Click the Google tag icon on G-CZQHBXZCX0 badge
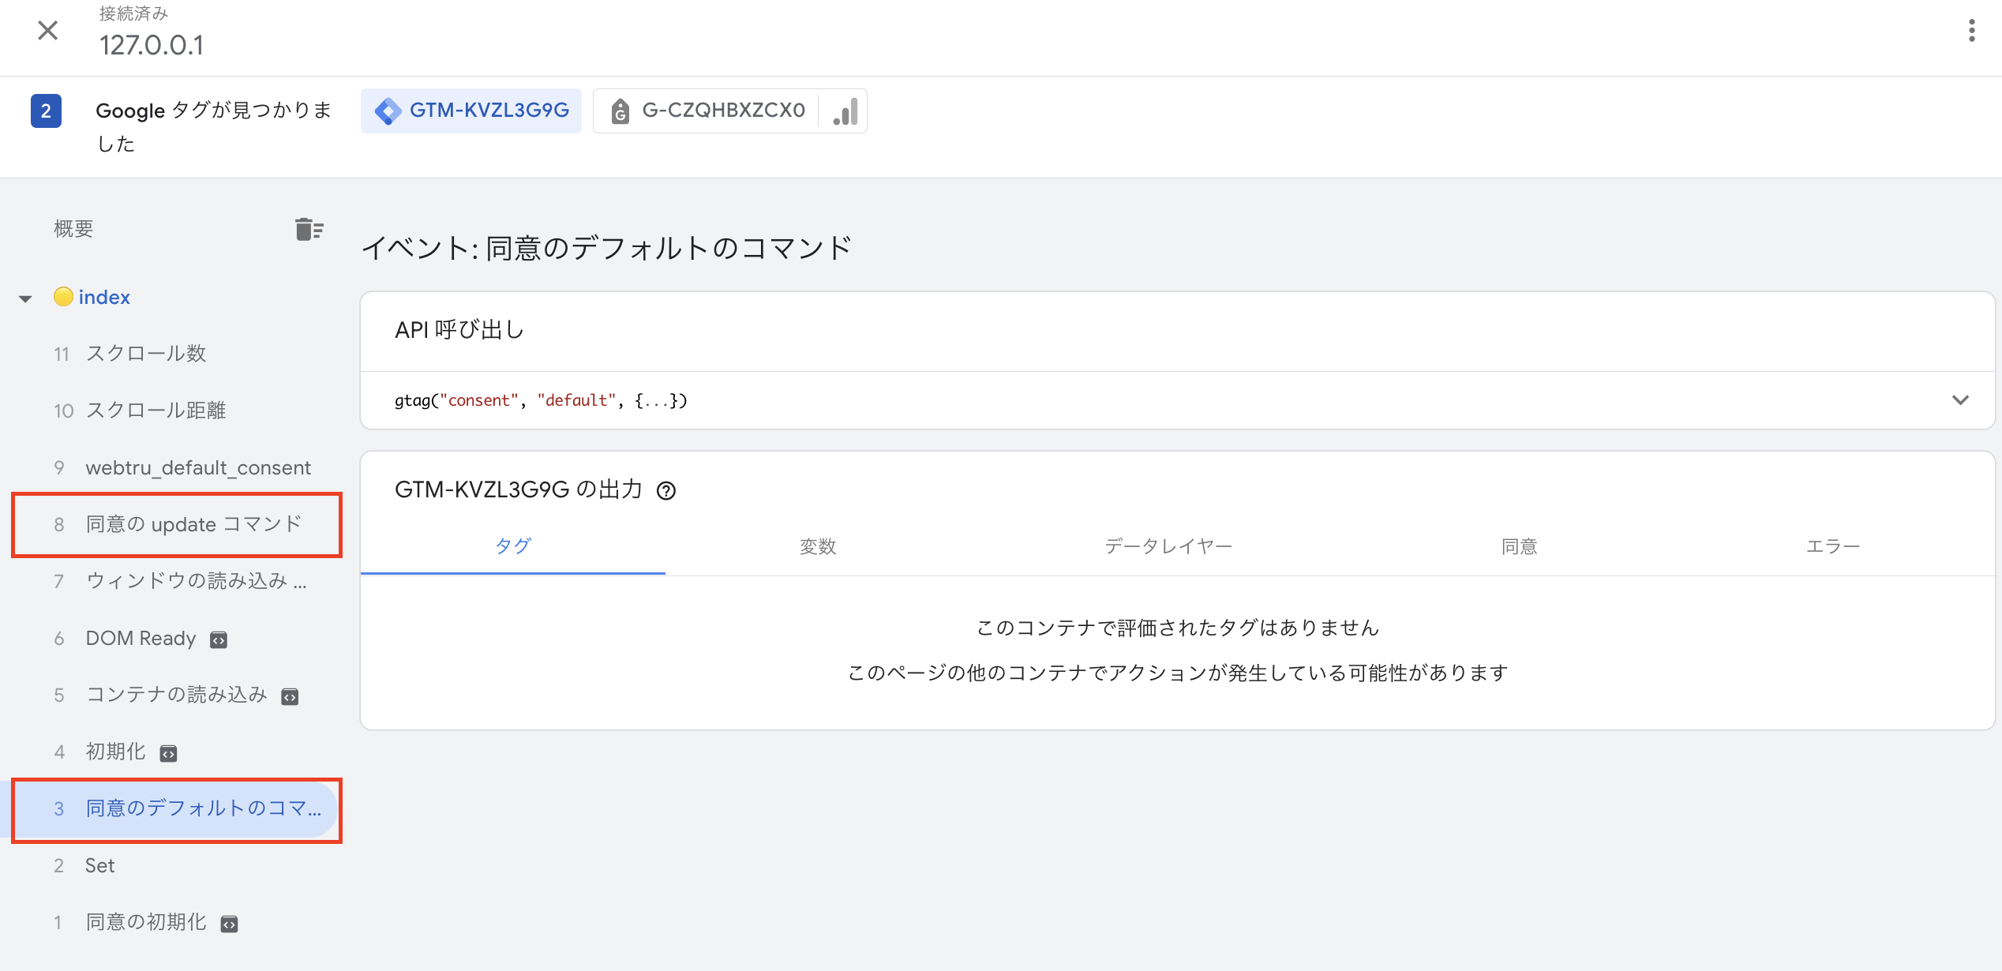 click(x=620, y=111)
